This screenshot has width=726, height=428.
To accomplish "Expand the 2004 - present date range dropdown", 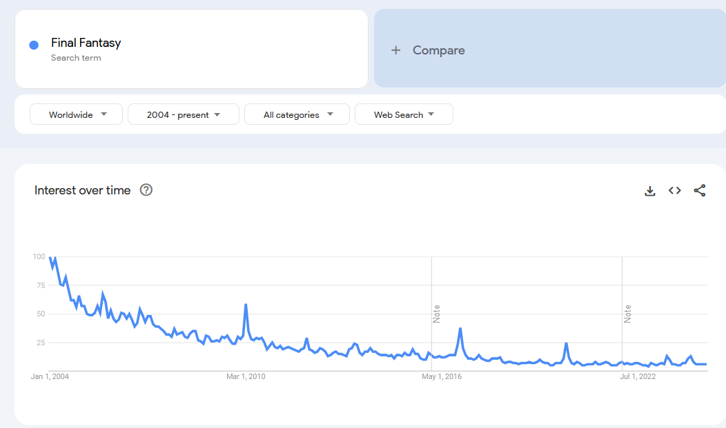I will coord(184,114).
